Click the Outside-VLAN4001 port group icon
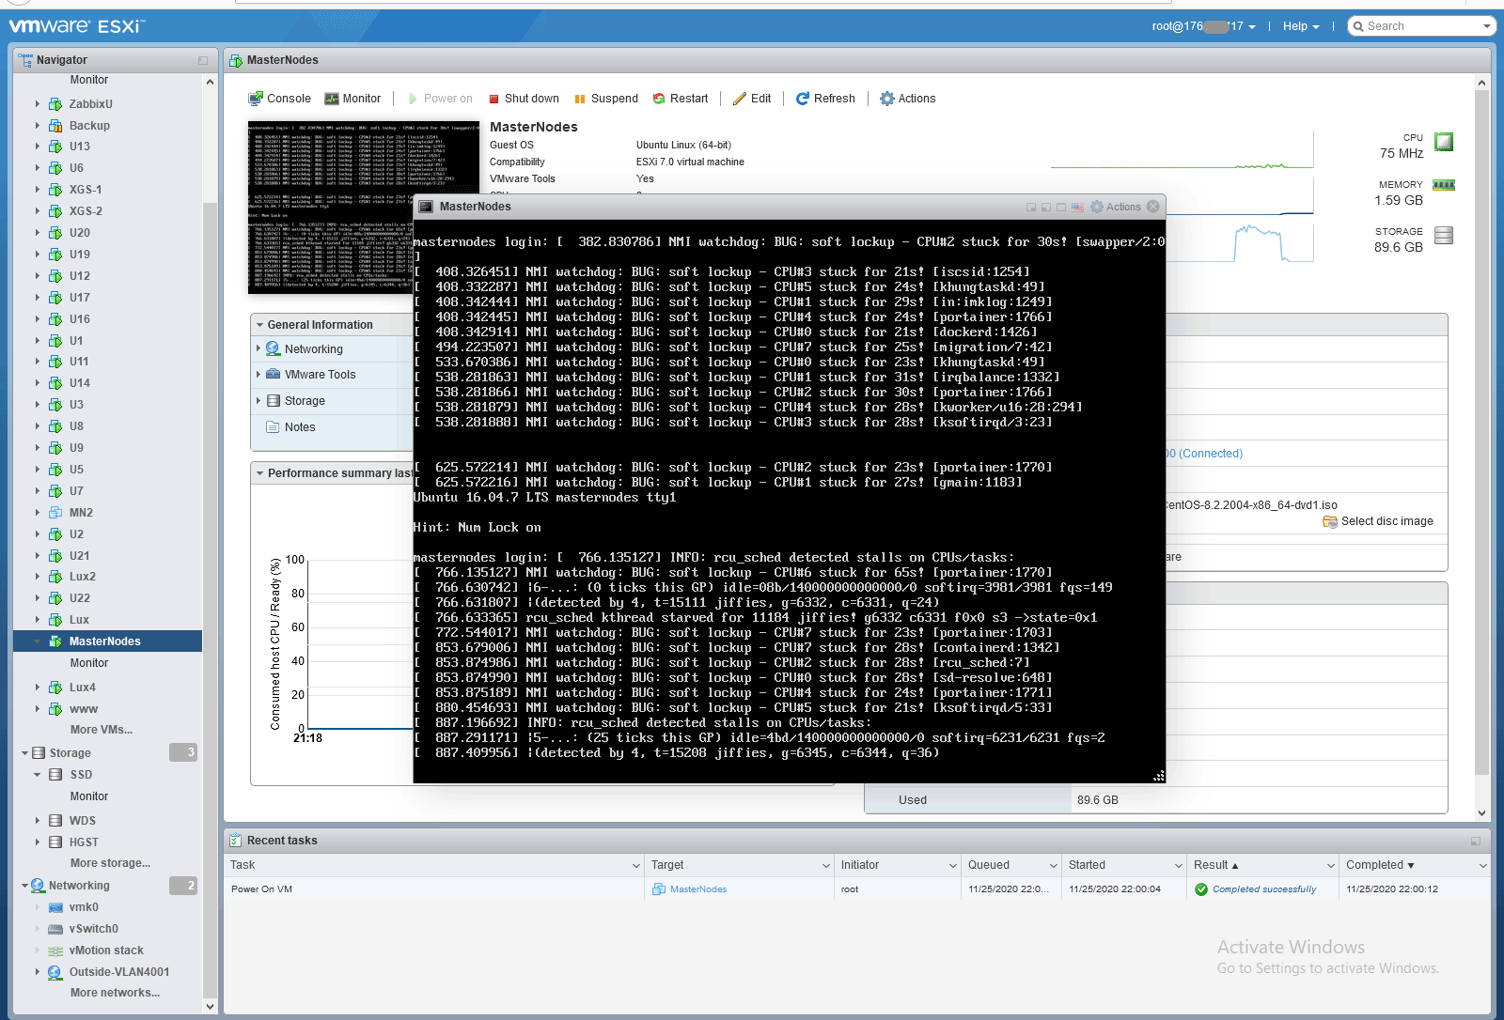The height and width of the screenshot is (1020, 1504). (x=55, y=972)
